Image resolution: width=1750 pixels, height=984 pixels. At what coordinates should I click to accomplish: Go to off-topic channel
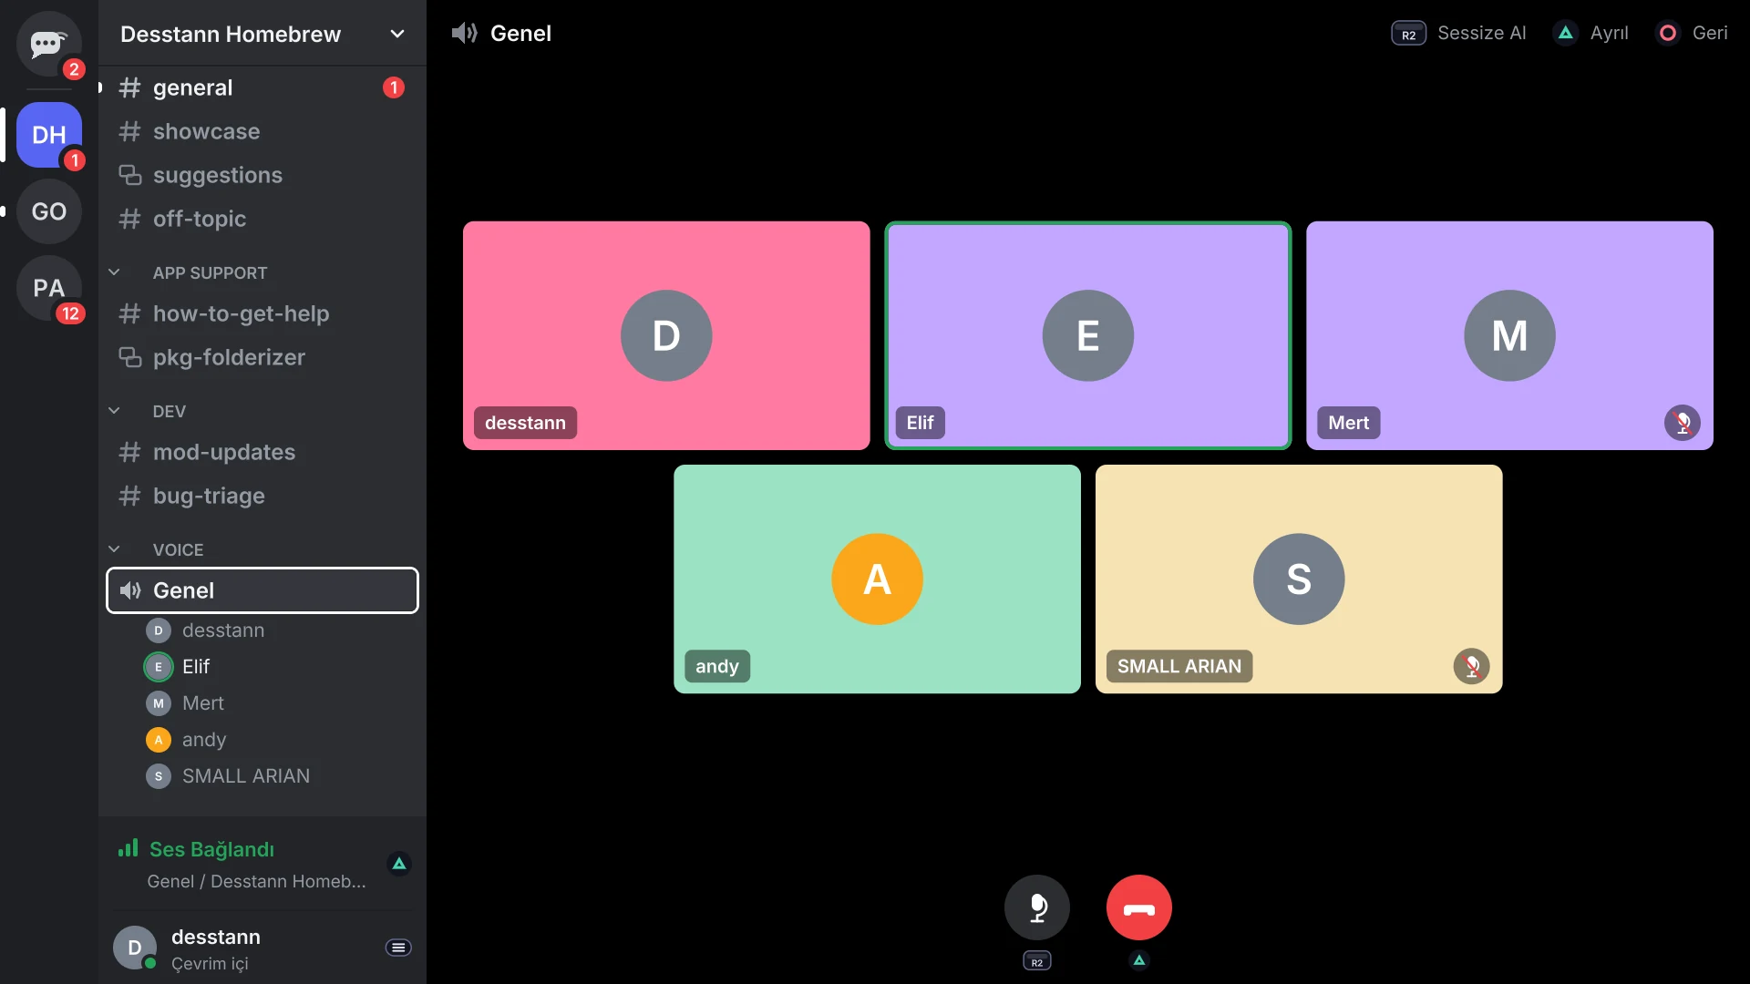pyautogui.click(x=262, y=219)
